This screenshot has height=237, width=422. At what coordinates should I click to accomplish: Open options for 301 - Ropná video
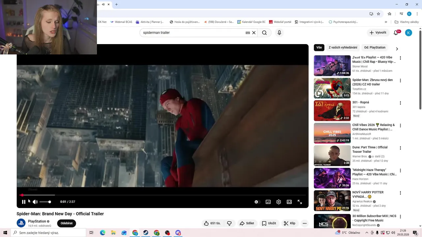coord(400,103)
